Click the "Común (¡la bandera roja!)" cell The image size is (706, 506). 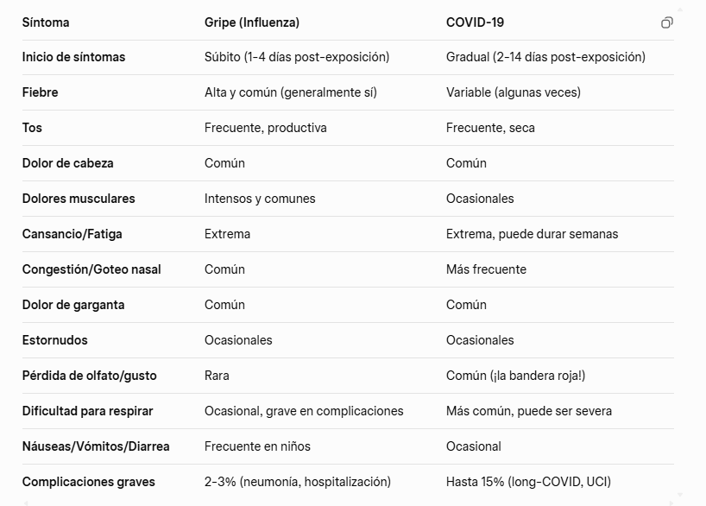(x=515, y=376)
